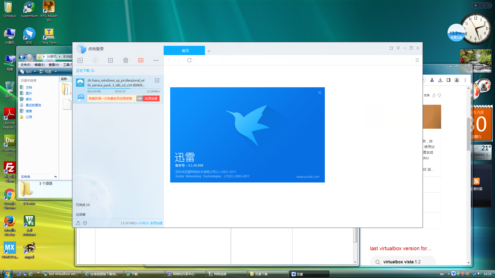The height and width of the screenshot is (278, 495).
Task: Open Google Chrome desktop shortcut
Action: 10,199
